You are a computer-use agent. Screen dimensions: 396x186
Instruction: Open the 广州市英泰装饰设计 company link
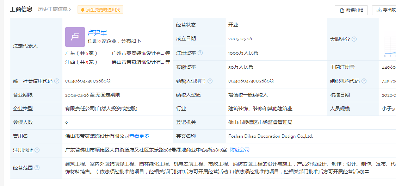[x=138, y=53]
